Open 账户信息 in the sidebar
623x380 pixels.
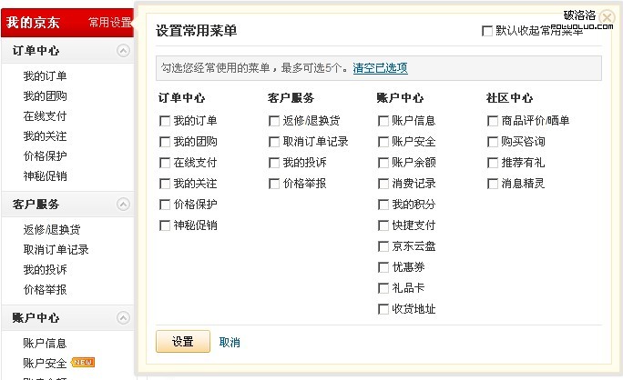(45, 343)
